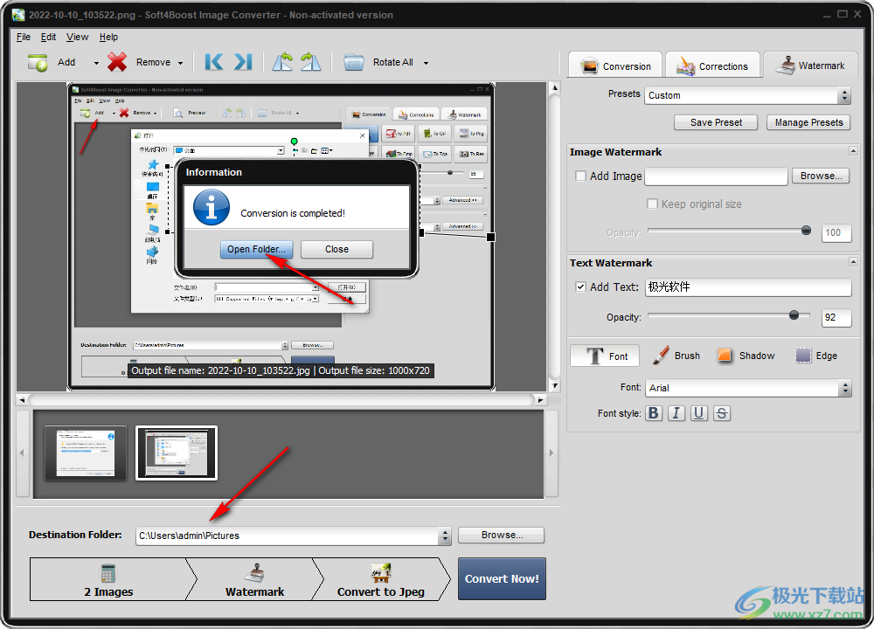Screen dimensions: 874x629
Task: Click the text opacity value field 92
Action: 836,318
